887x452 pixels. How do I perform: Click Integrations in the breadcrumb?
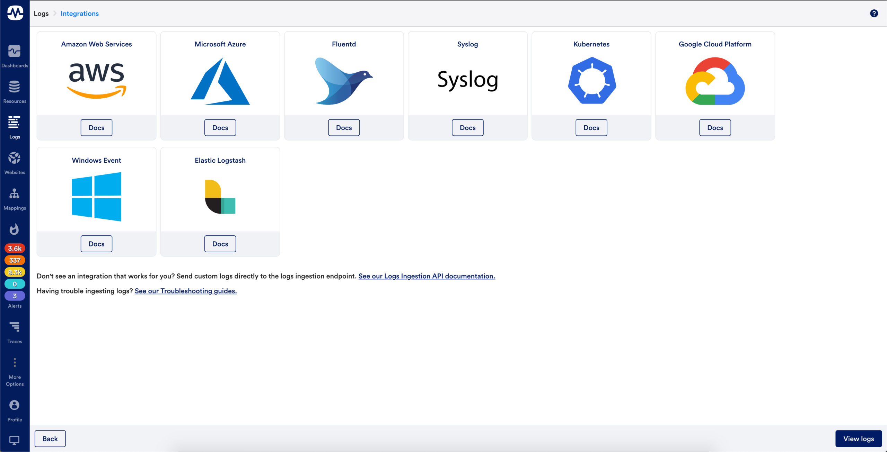(x=80, y=13)
